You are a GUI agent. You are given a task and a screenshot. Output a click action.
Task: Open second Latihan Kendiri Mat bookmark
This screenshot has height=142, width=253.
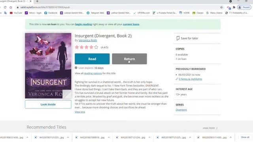coord(119,13)
